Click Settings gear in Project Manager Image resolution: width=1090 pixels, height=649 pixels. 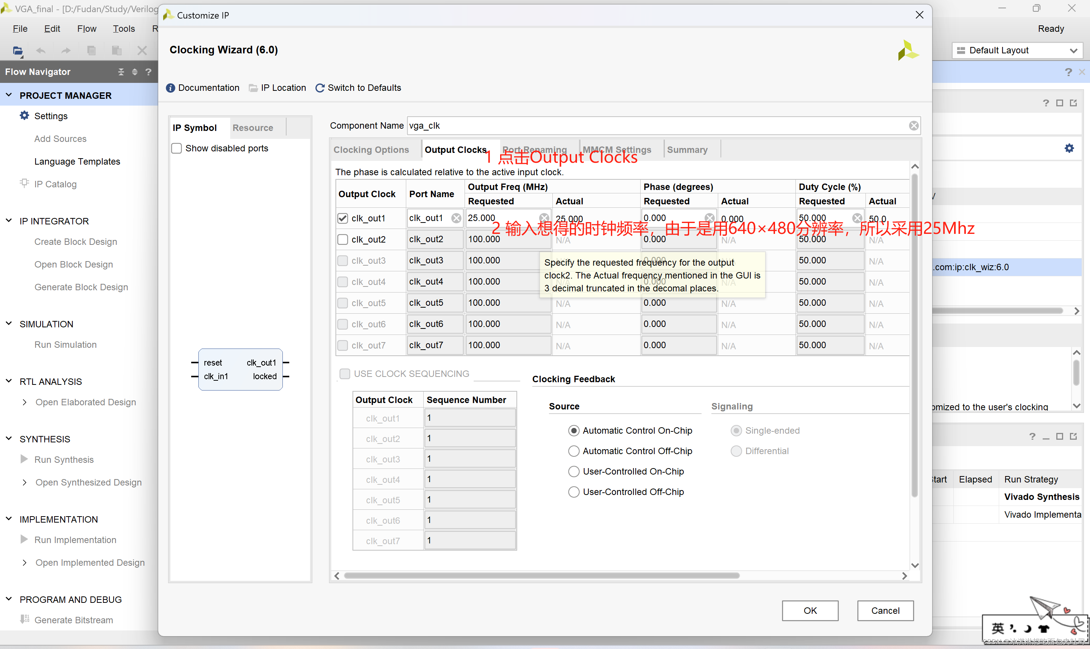(x=24, y=115)
